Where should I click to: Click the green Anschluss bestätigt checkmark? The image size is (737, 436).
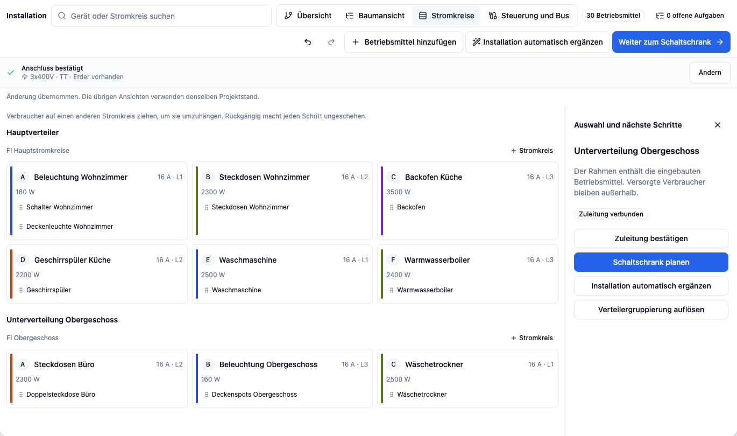click(11, 72)
